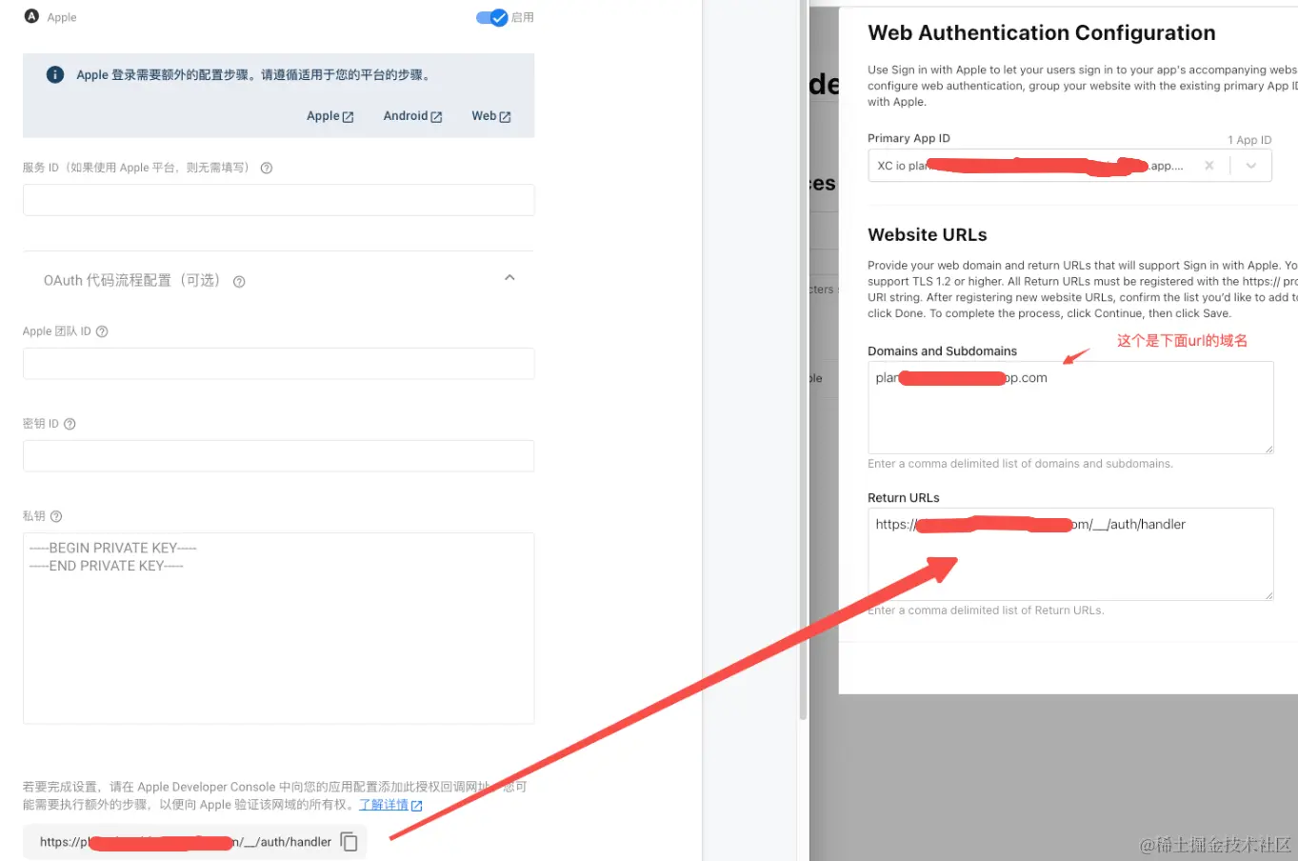Click the vertical scrollbar of the left panel
The height and width of the screenshot is (861, 1298).
pyautogui.click(x=803, y=362)
